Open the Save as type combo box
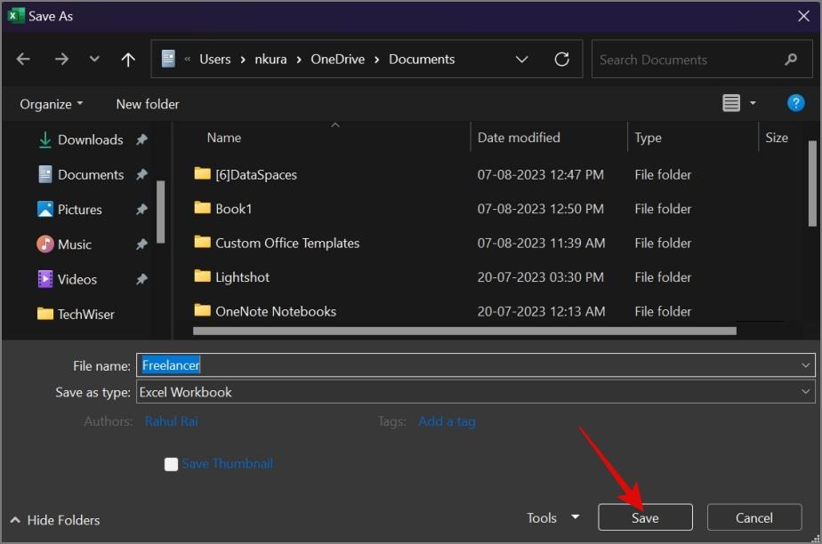Viewport: 822px width, 544px height. click(475, 392)
